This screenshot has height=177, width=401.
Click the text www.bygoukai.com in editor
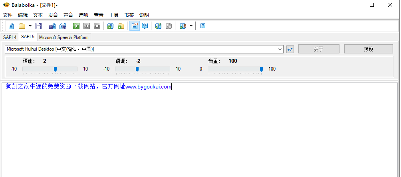click(148, 87)
